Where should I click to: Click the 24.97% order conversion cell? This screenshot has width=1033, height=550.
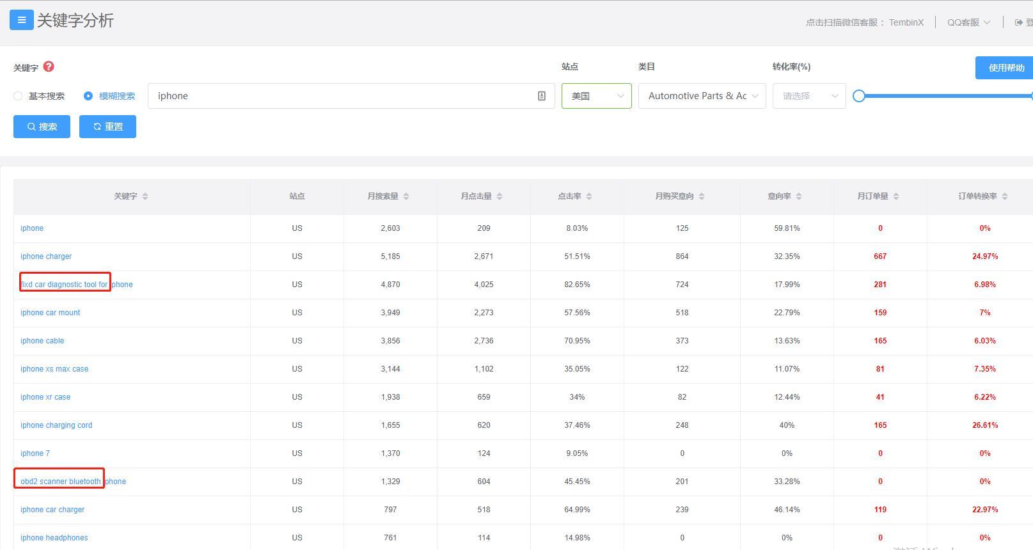click(x=985, y=256)
